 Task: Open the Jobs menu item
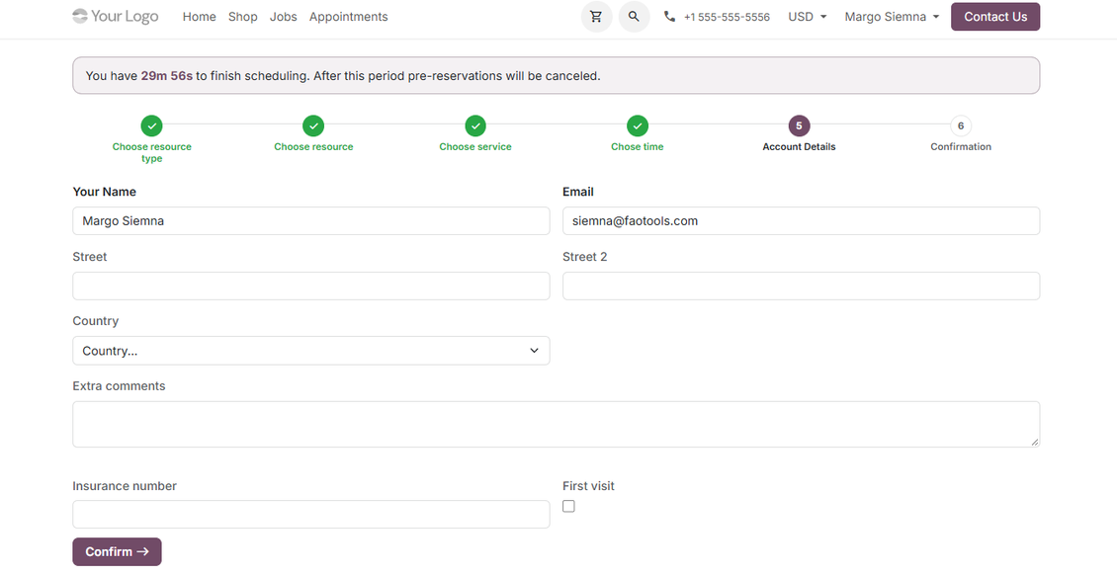[283, 17]
